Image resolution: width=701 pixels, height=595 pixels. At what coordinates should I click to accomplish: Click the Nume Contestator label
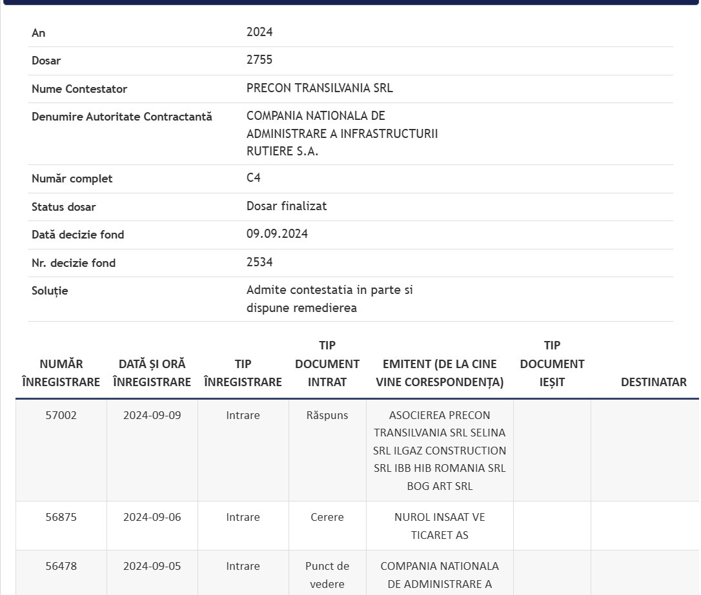pos(79,89)
